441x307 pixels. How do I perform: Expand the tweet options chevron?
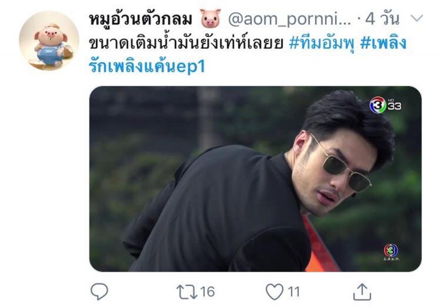click(417, 18)
